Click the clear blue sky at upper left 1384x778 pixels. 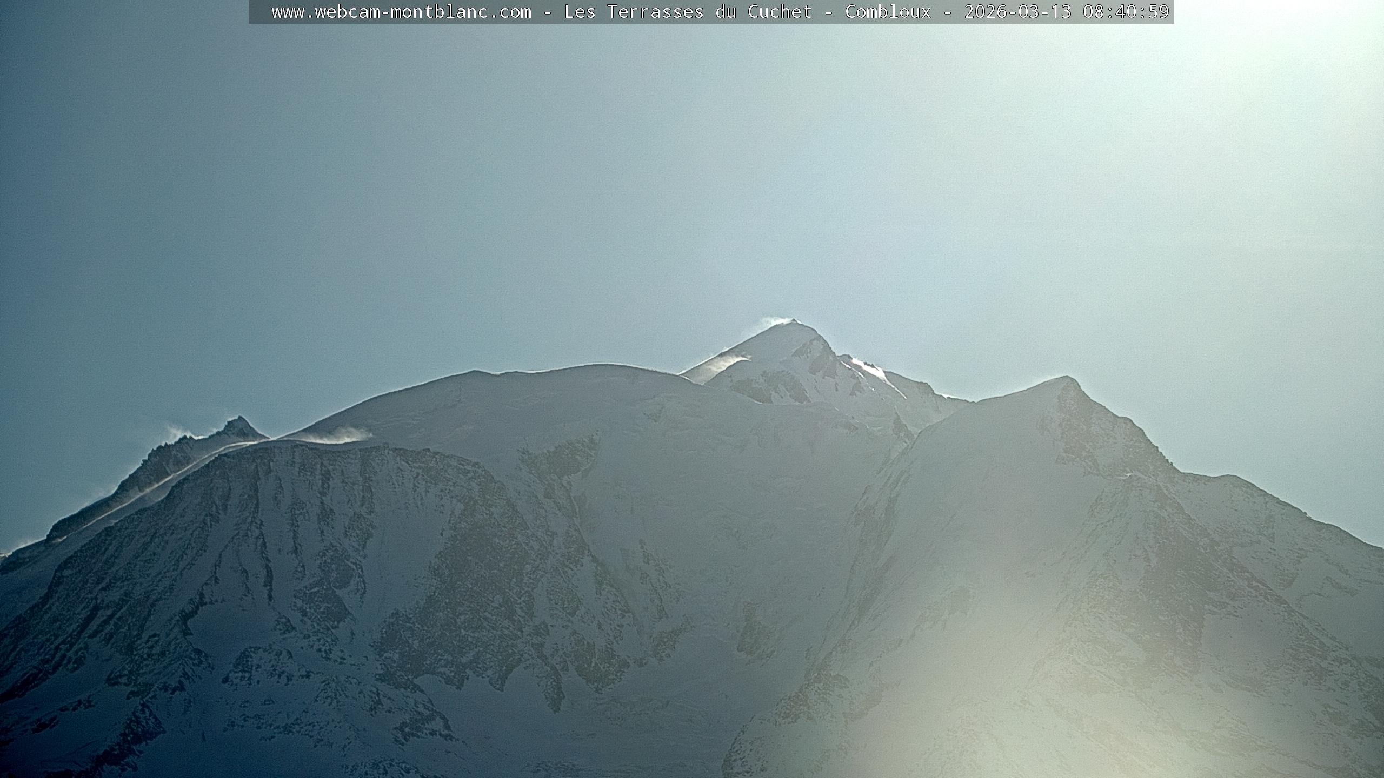[162, 162]
